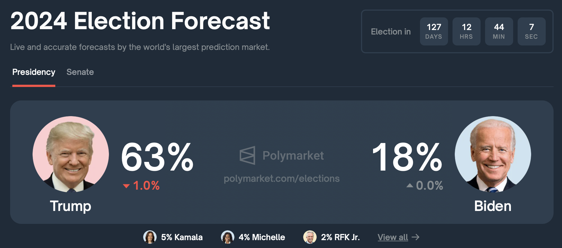Click Trump's red down-trend triangle

click(x=126, y=186)
